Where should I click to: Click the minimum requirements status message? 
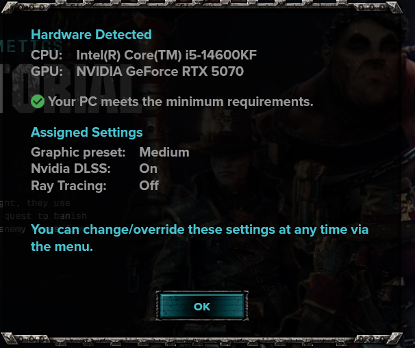click(181, 102)
